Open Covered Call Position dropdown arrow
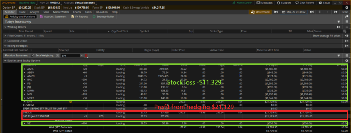351x133 pixels. click(31, 50)
